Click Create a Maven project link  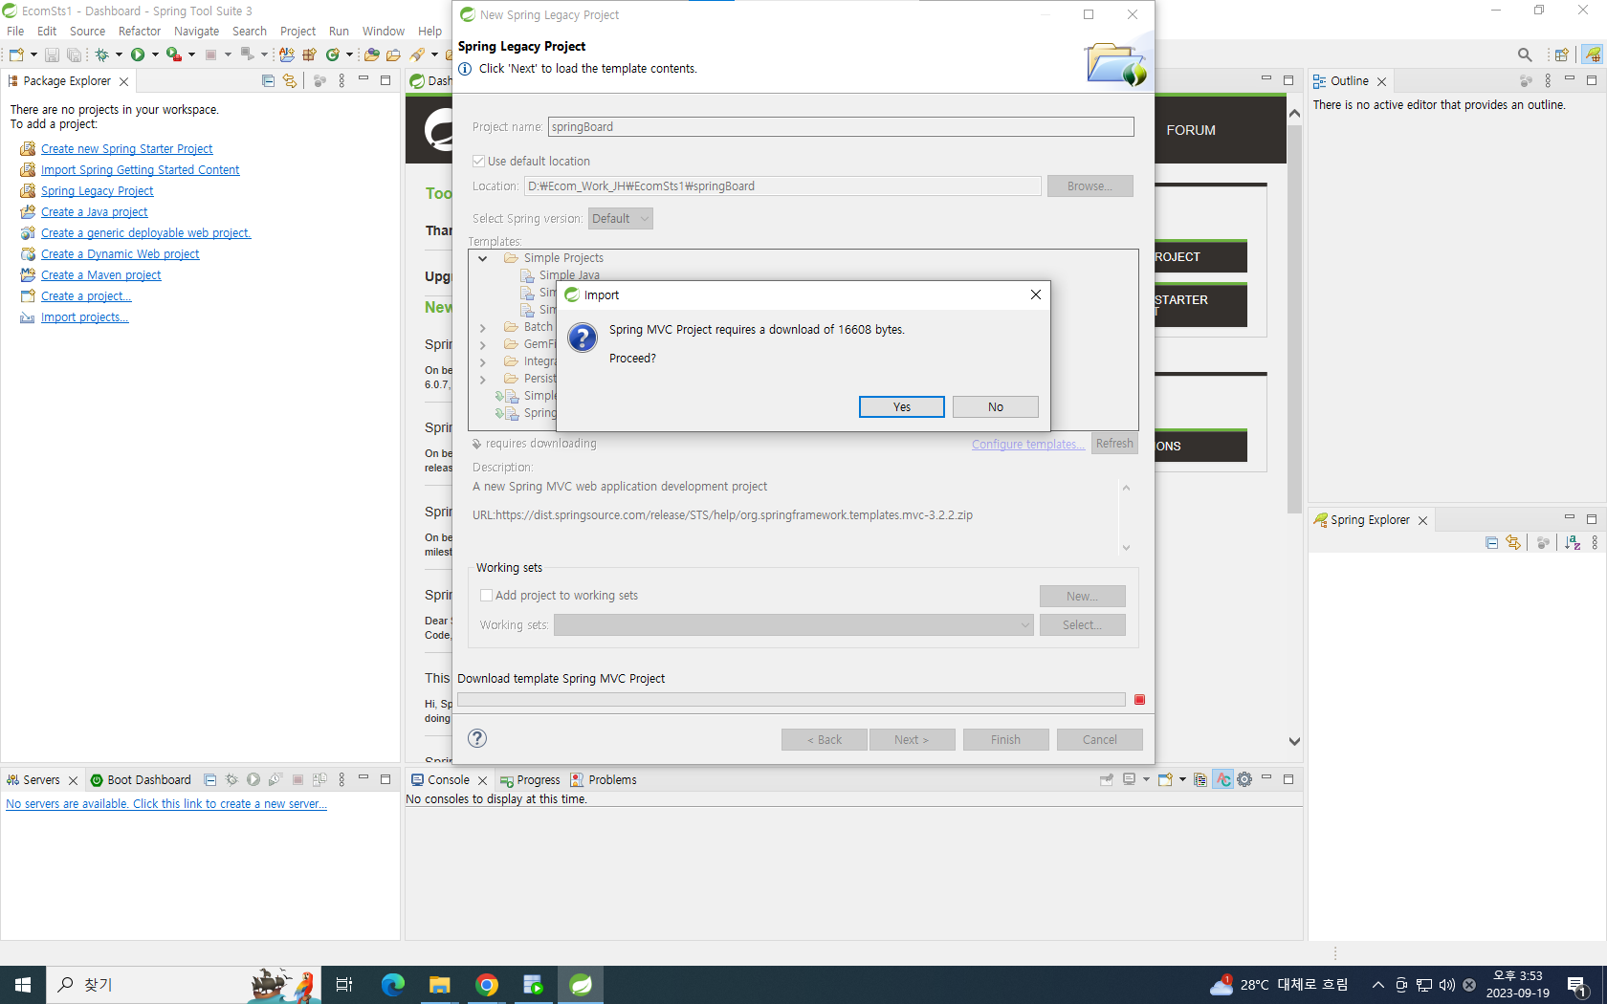(x=101, y=275)
